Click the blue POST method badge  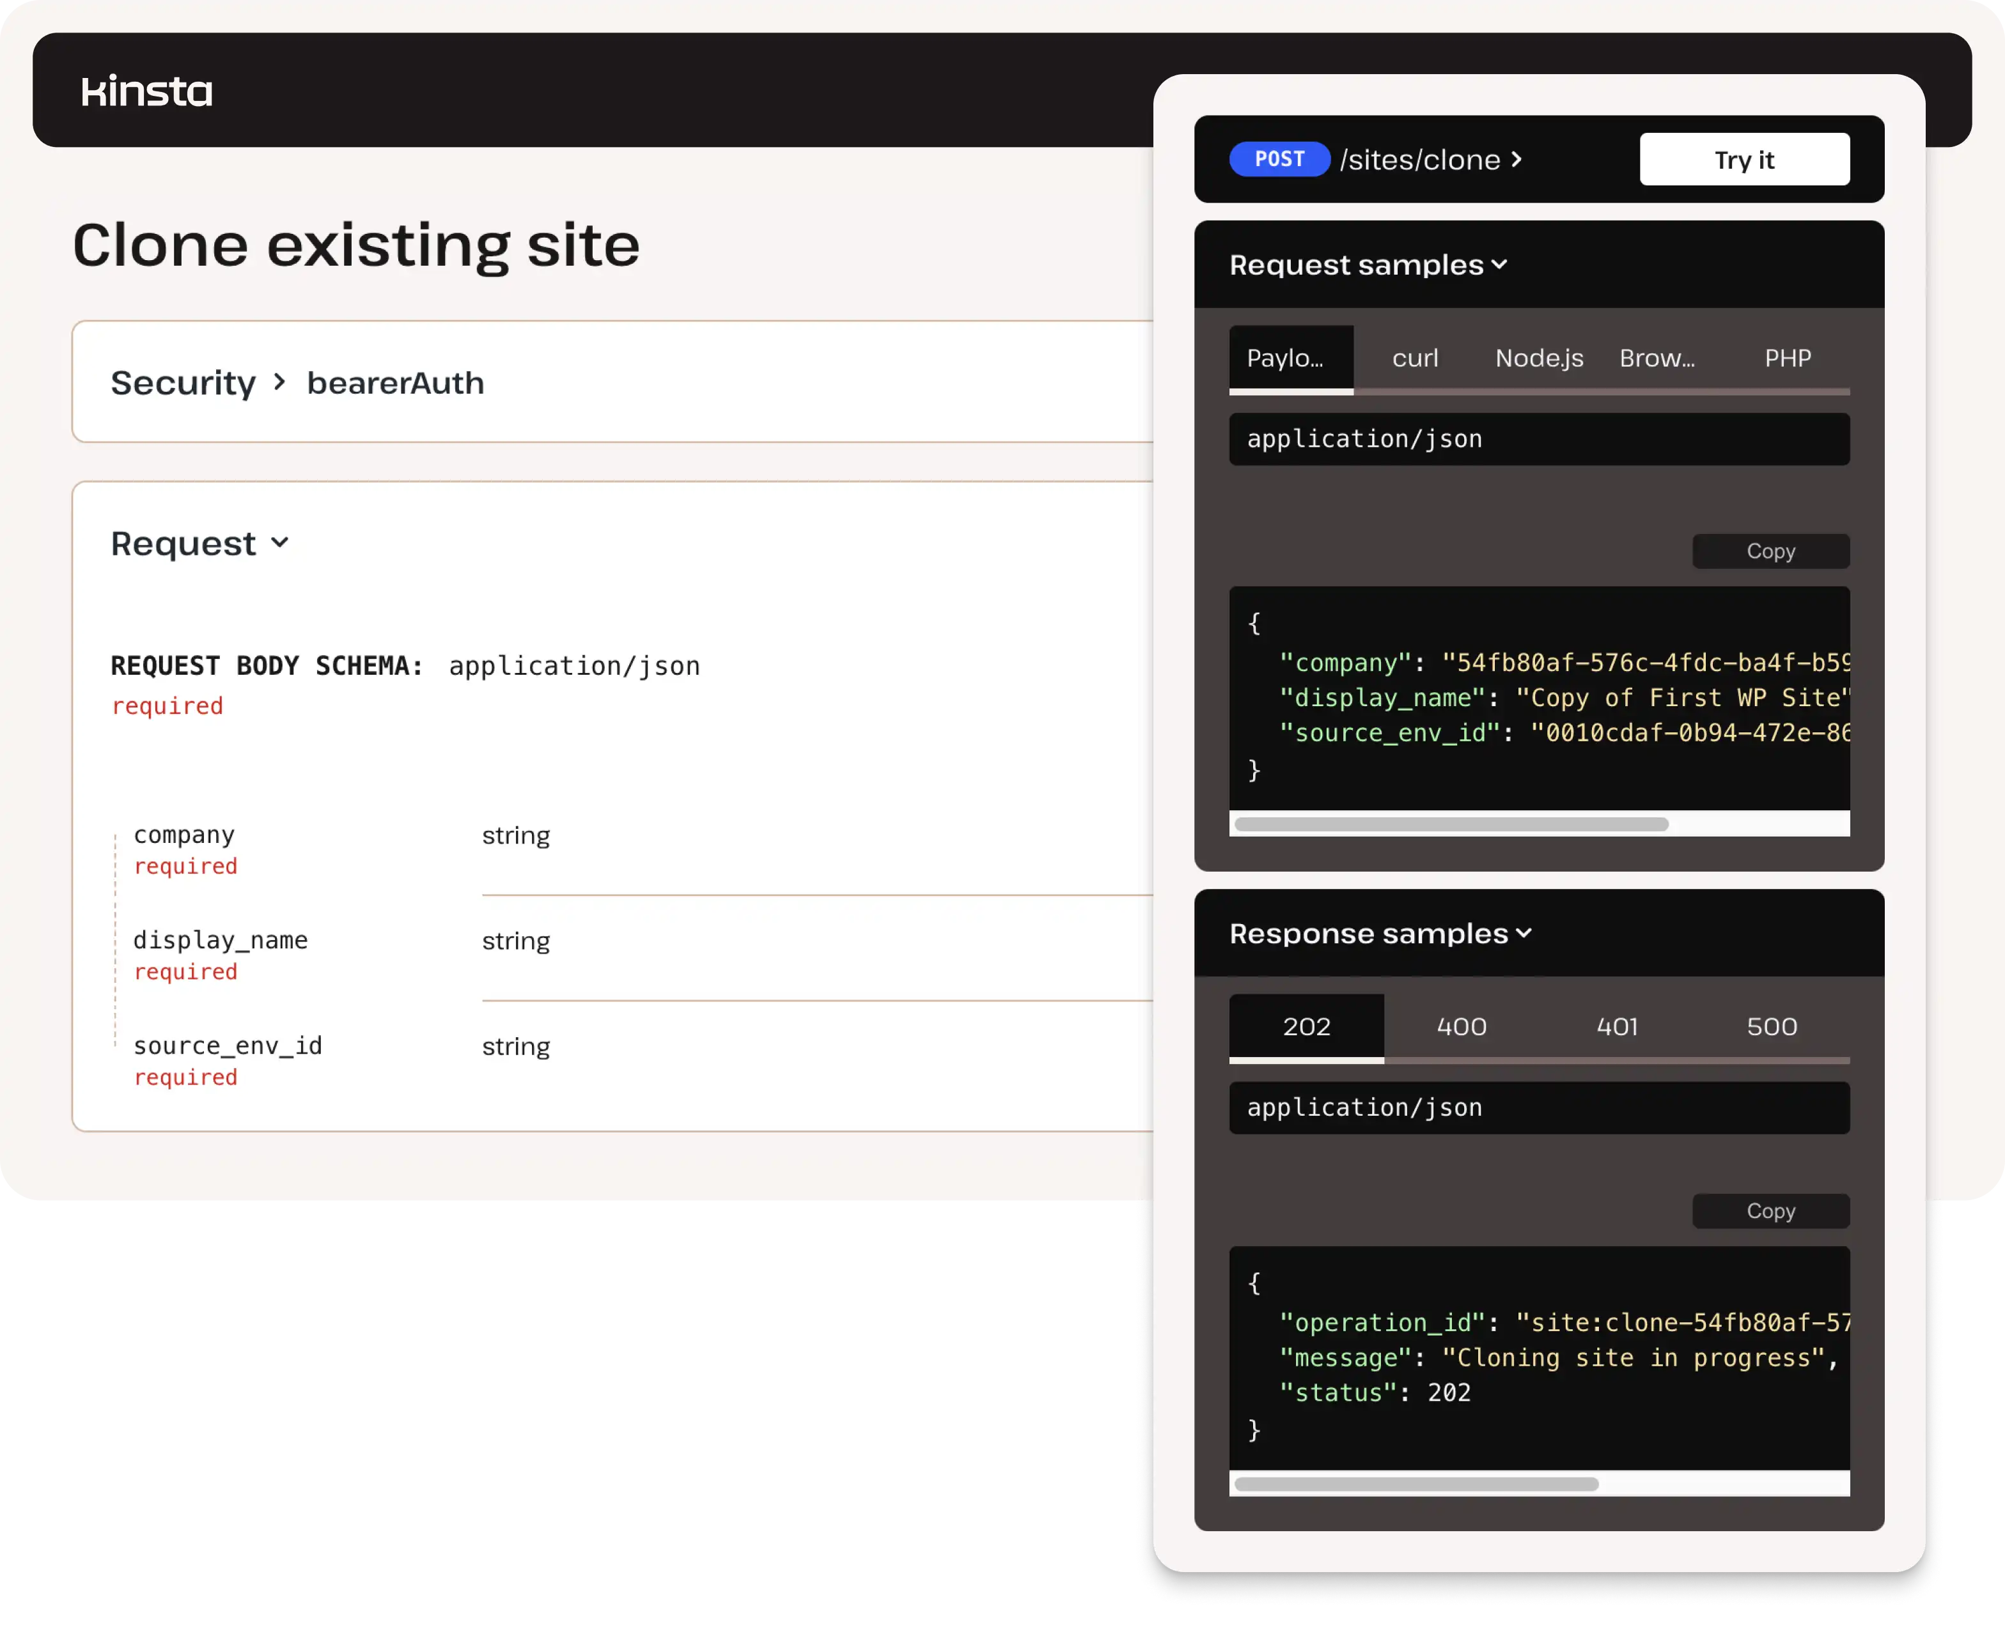(1279, 159)
